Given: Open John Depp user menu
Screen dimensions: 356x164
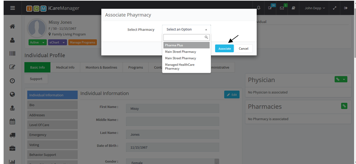Looking at the screenshot, I should [314, 8].
